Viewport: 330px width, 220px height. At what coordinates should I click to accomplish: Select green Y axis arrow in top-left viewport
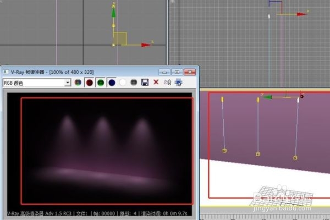[113, 12]
